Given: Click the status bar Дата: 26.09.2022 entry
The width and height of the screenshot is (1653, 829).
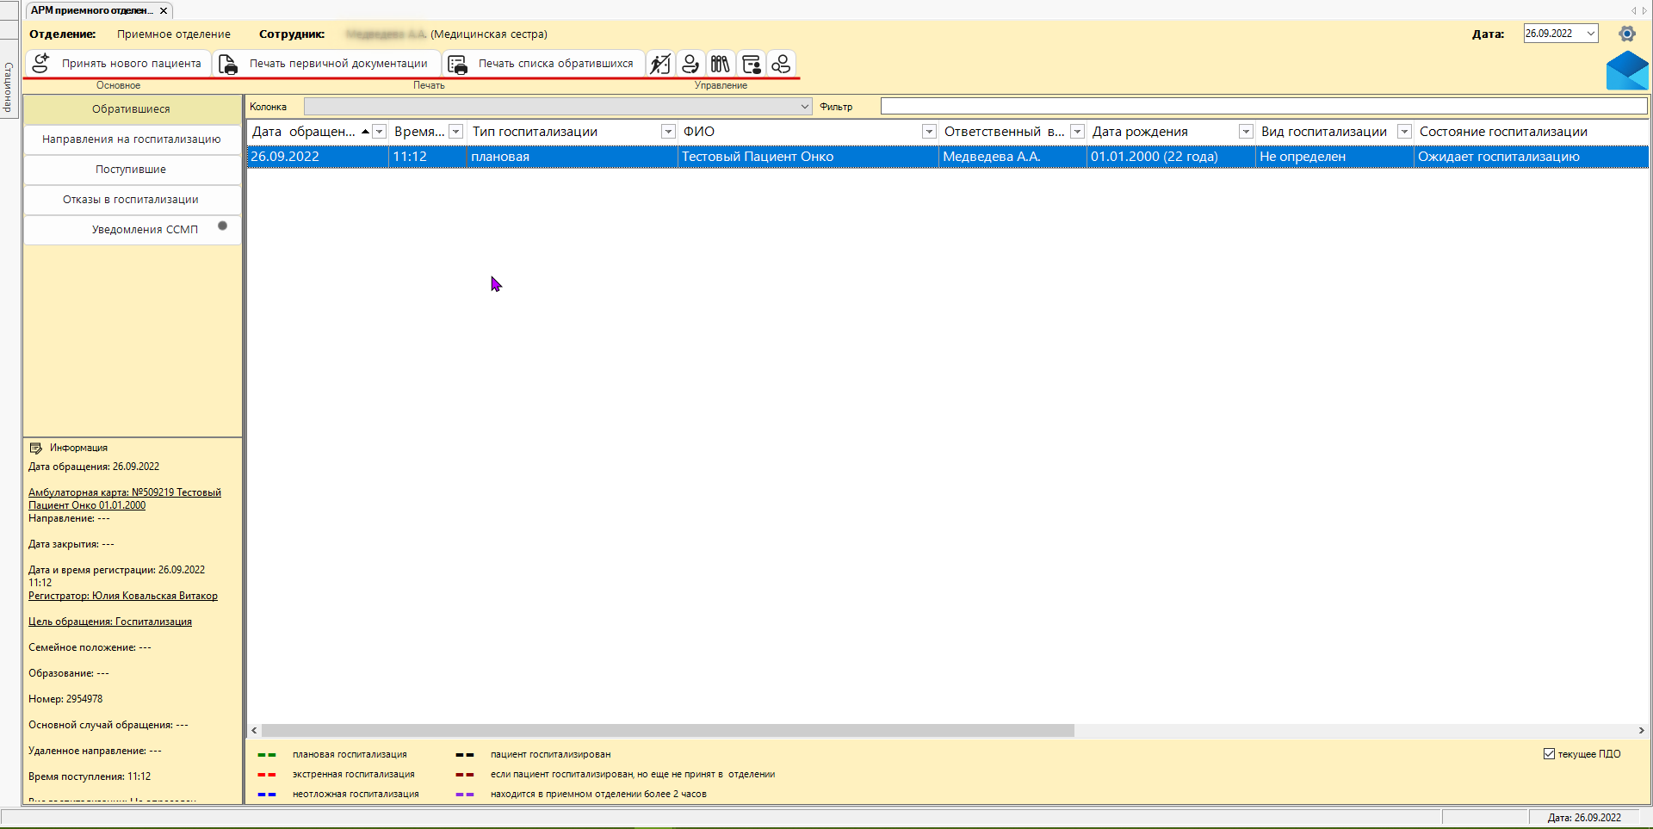Looking at the screenshot, I should [x=1584, y=818].
